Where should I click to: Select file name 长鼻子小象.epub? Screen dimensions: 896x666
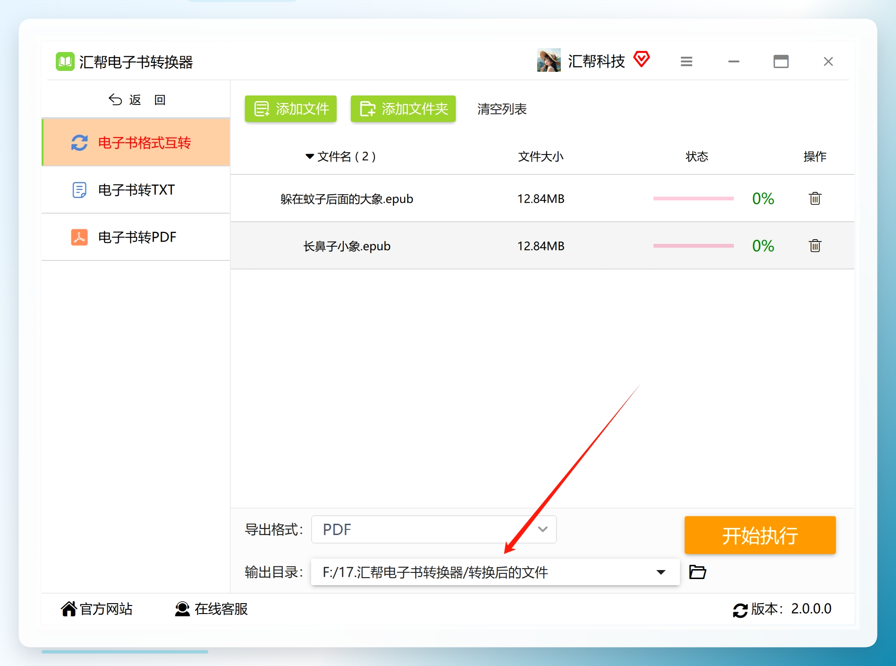(347, 246)
